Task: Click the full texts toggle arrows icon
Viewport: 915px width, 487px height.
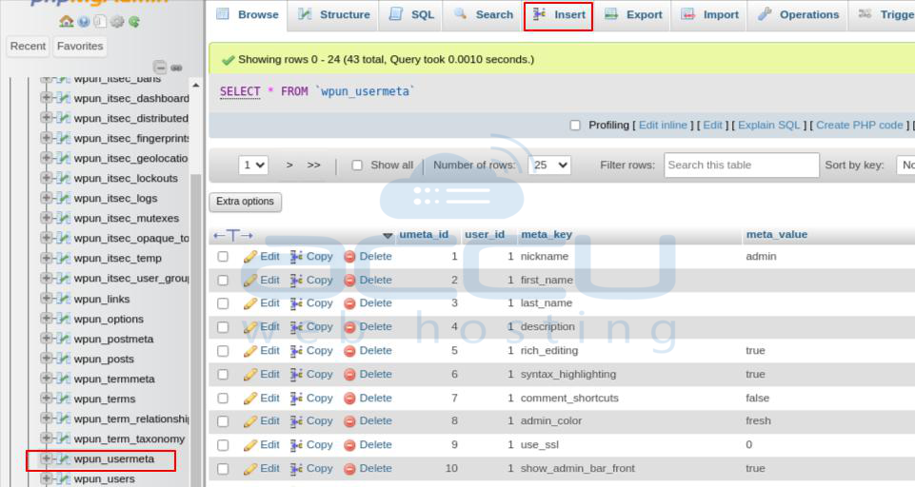Action: click(233, 235)
